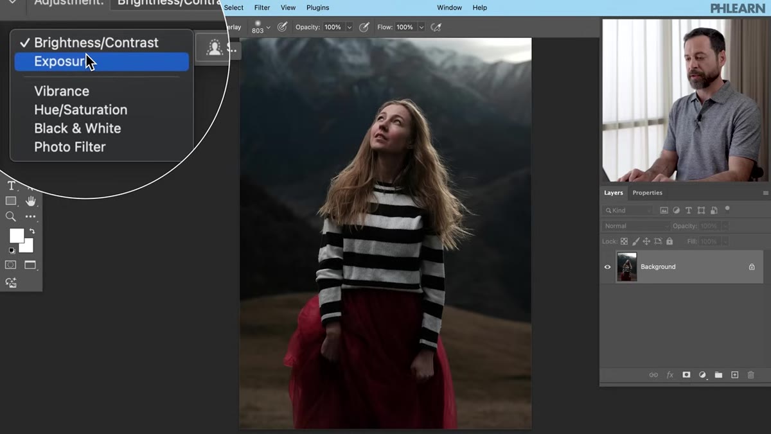Viewport: 771px width, 434px height.
Task: Open the brush preset picker showing 803
Action: pos(260,27)
